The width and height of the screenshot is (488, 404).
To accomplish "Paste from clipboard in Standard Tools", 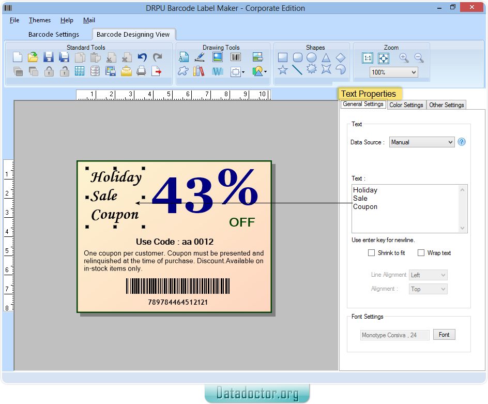I will coord(95,57).
